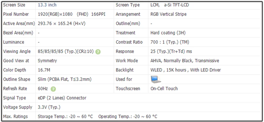Click the On-Cell Touch value

click(164, 89)
